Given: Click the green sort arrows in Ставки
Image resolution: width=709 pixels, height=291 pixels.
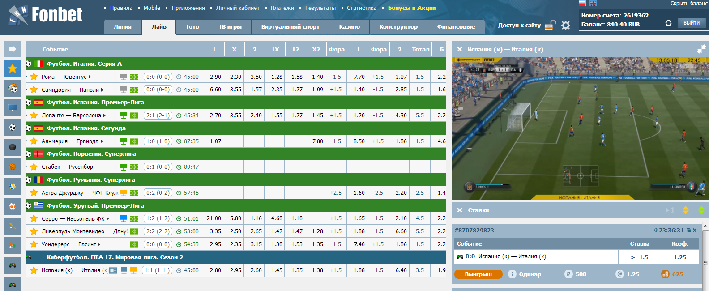Looking at the screenshot, I should [701, 210].
